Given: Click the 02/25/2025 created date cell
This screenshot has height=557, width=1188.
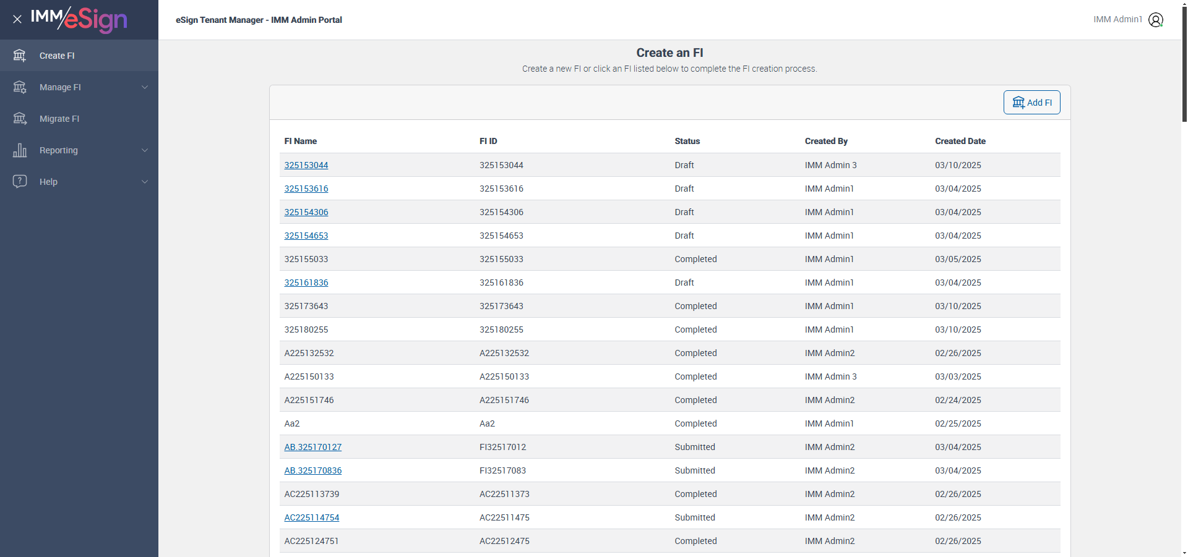Looking at the screenshot, I should point(958,423).
